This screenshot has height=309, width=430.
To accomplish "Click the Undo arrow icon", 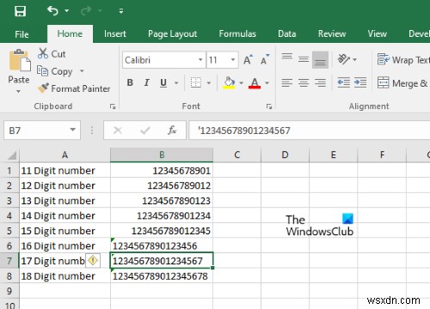I will click(x=52, y=11).
